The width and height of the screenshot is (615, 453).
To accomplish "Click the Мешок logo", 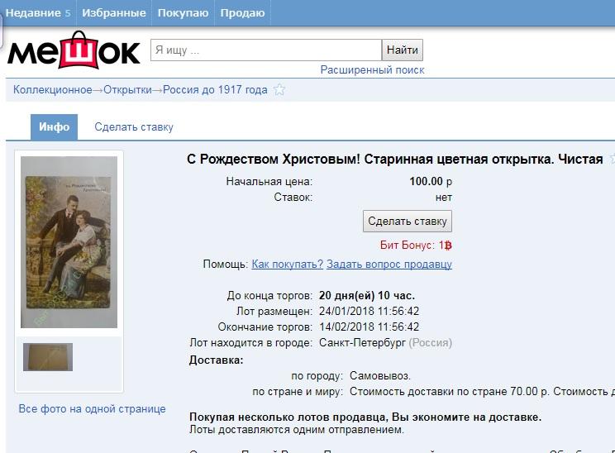I will [x=74, y=50].
